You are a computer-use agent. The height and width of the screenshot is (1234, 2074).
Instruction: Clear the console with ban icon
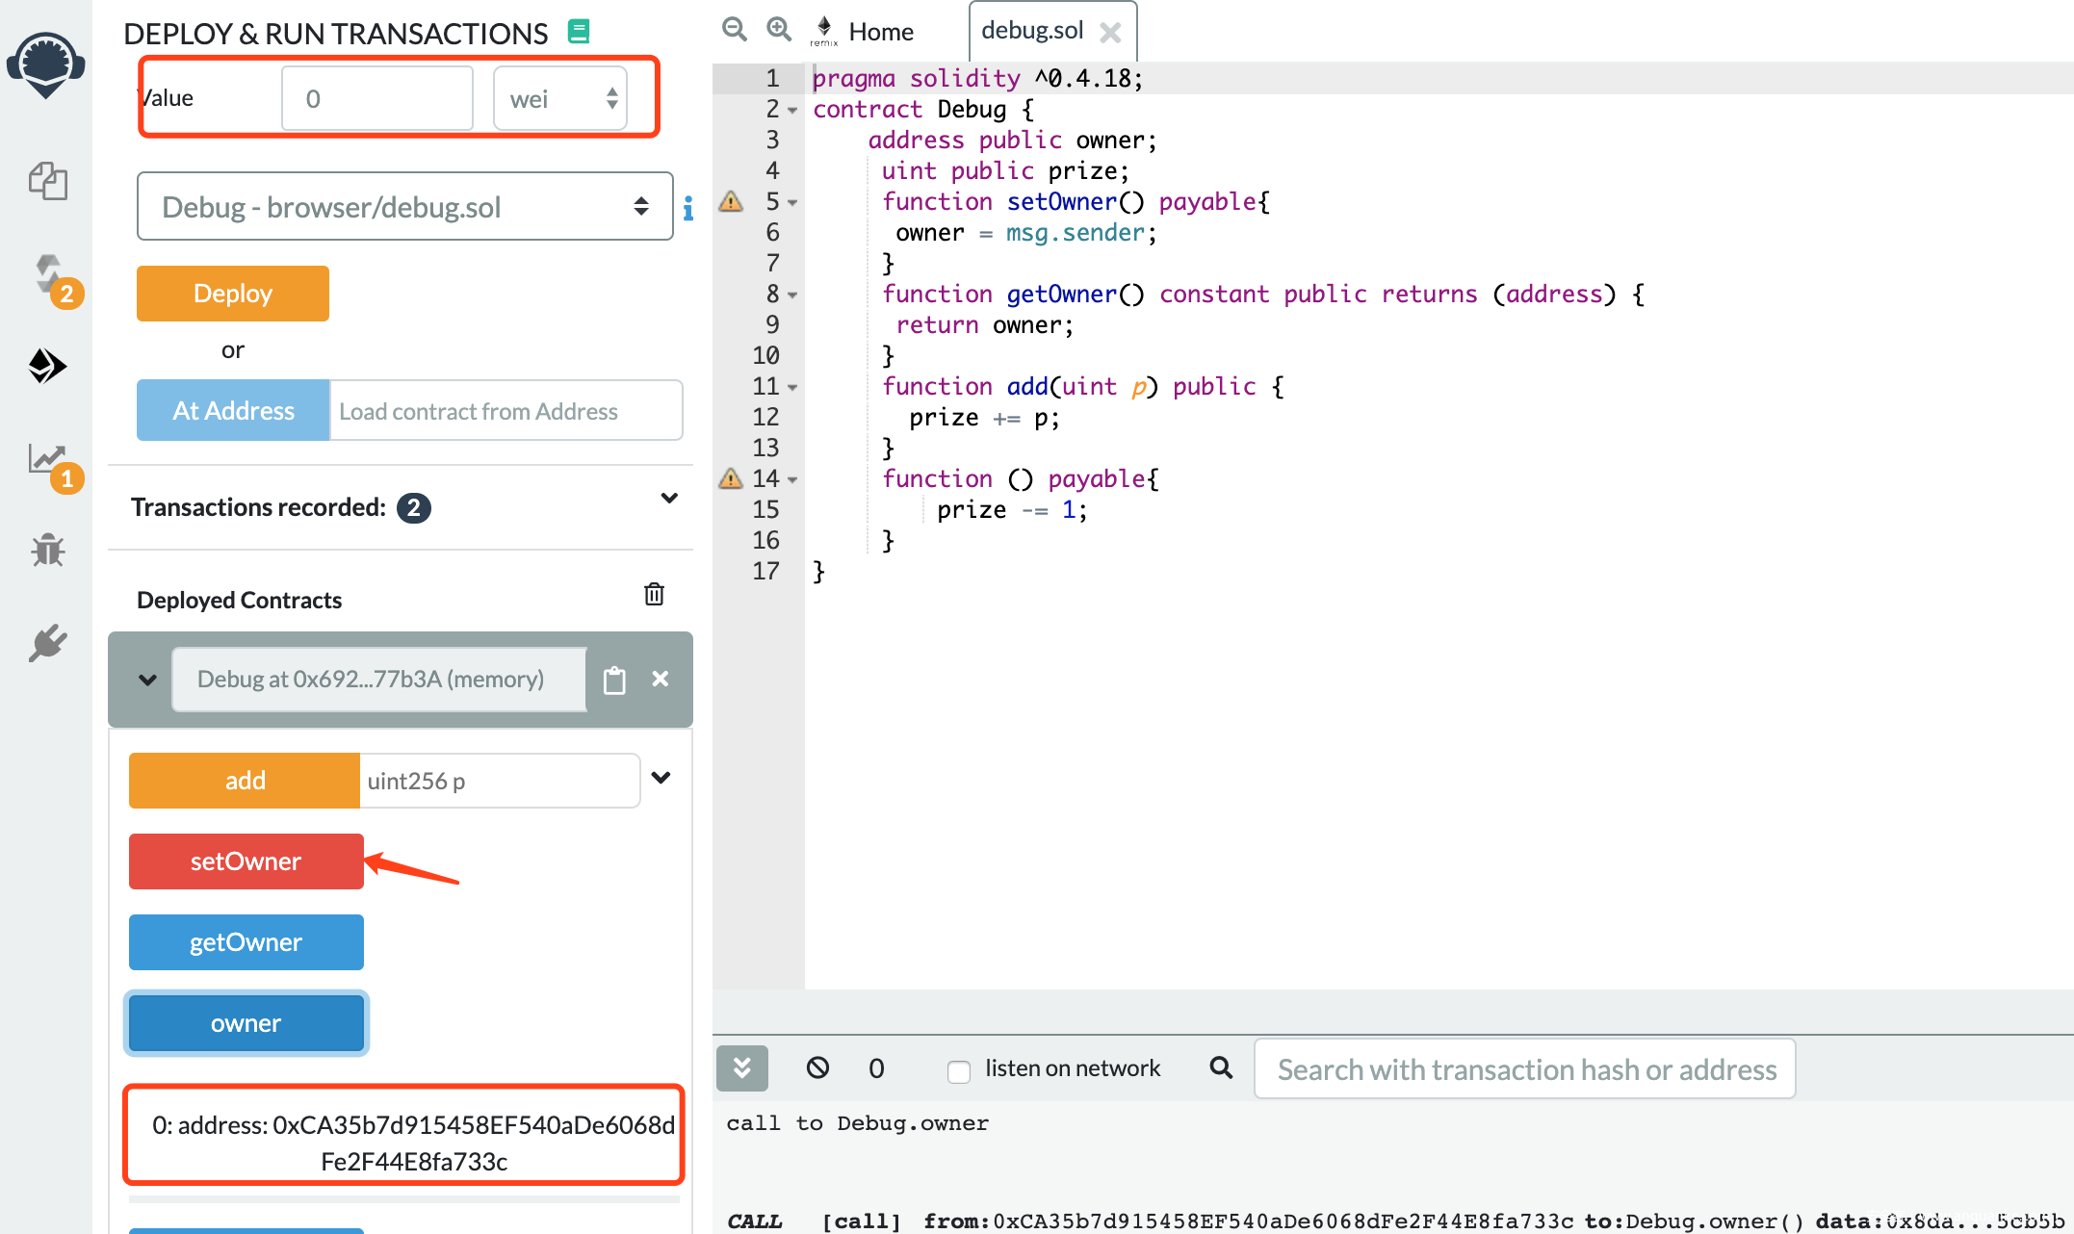point(817,1067)
